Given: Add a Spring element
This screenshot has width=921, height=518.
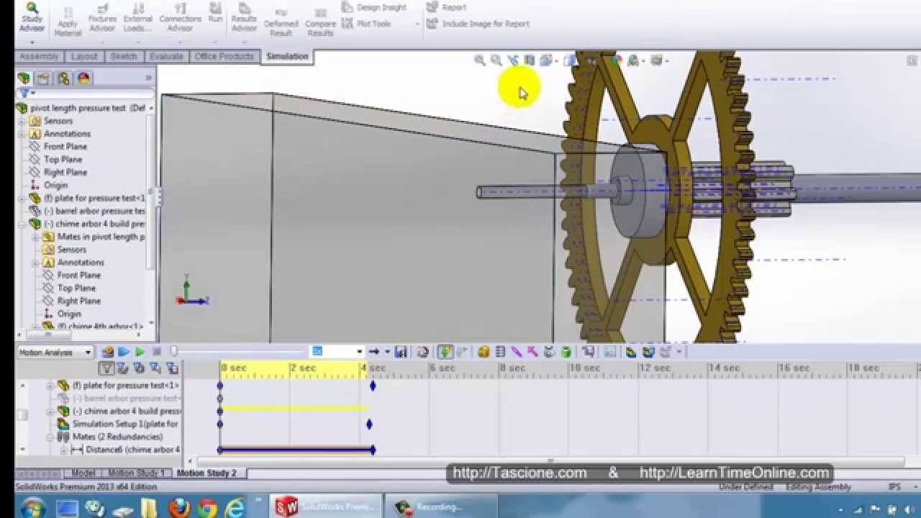Looking at the screenshot, I should coord(500,352).
